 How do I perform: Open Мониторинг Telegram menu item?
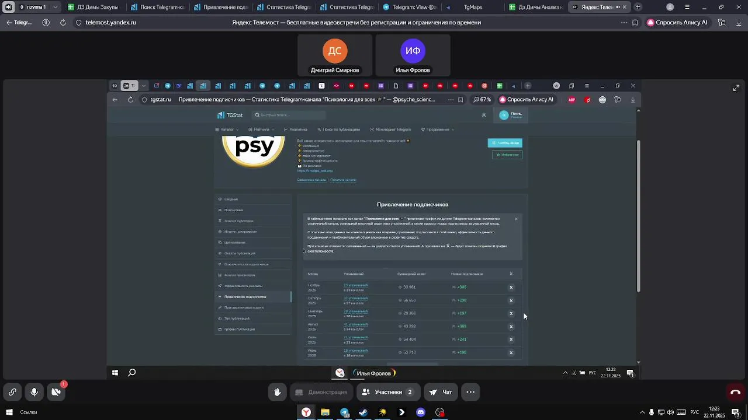coord(390,129)
